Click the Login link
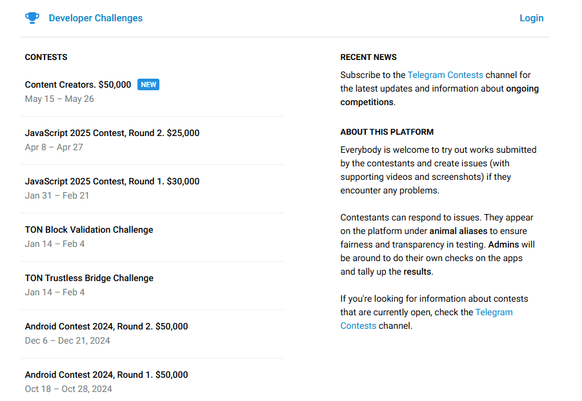 531,18
